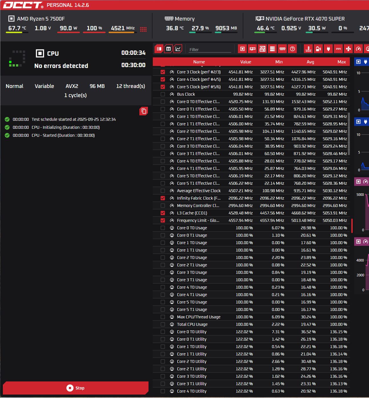Viewport: 369px width, 398px height.
Task: Filter by fan speed icon
Action: [x=348, y=49]
